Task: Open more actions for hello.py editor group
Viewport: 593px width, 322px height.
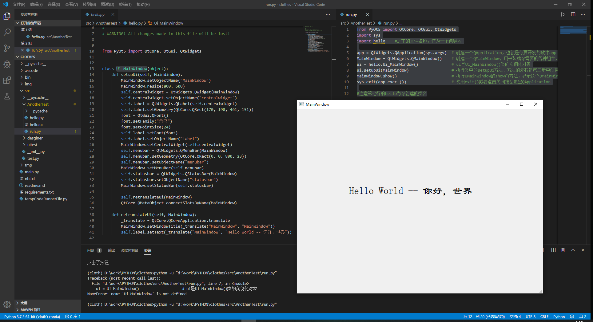Action: 328,14
